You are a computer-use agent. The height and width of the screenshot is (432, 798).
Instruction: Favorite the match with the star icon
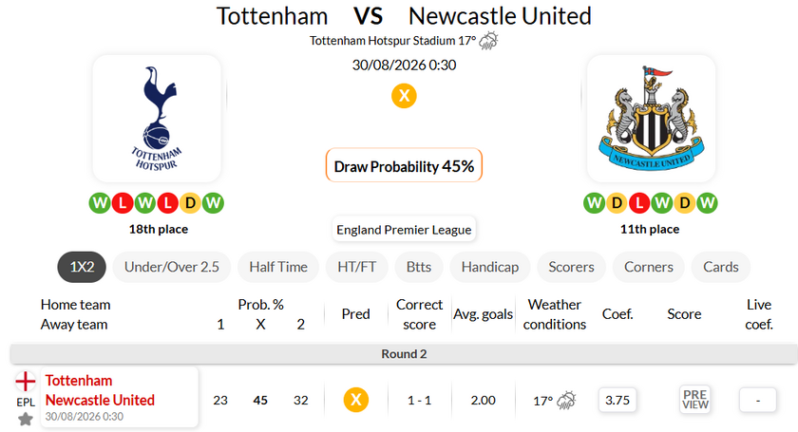pos(26,420)
